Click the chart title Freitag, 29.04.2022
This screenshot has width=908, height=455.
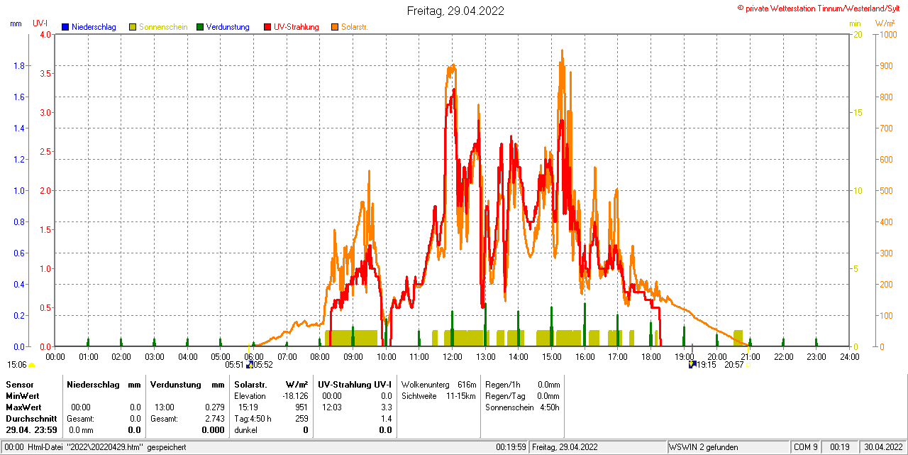pyautogui.click(x=455, y=11)
